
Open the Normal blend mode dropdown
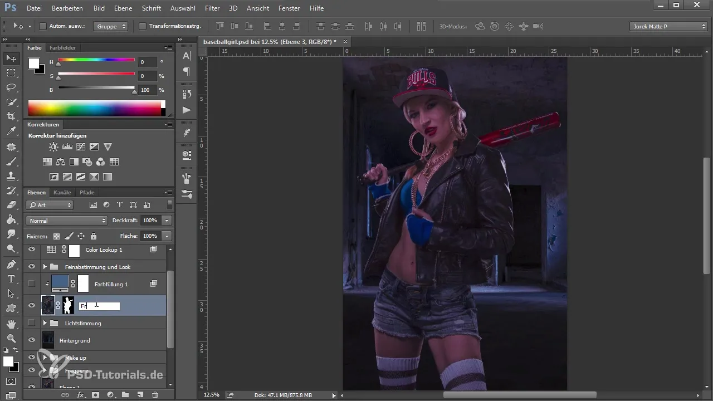click(x=66, y=221)
